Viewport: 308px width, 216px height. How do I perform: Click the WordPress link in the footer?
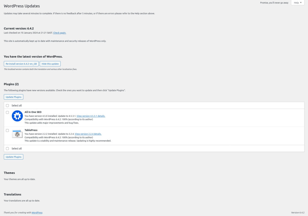click(37, 212)
